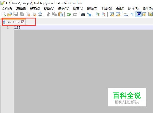Click the text 123 on line one

(17, 27)
